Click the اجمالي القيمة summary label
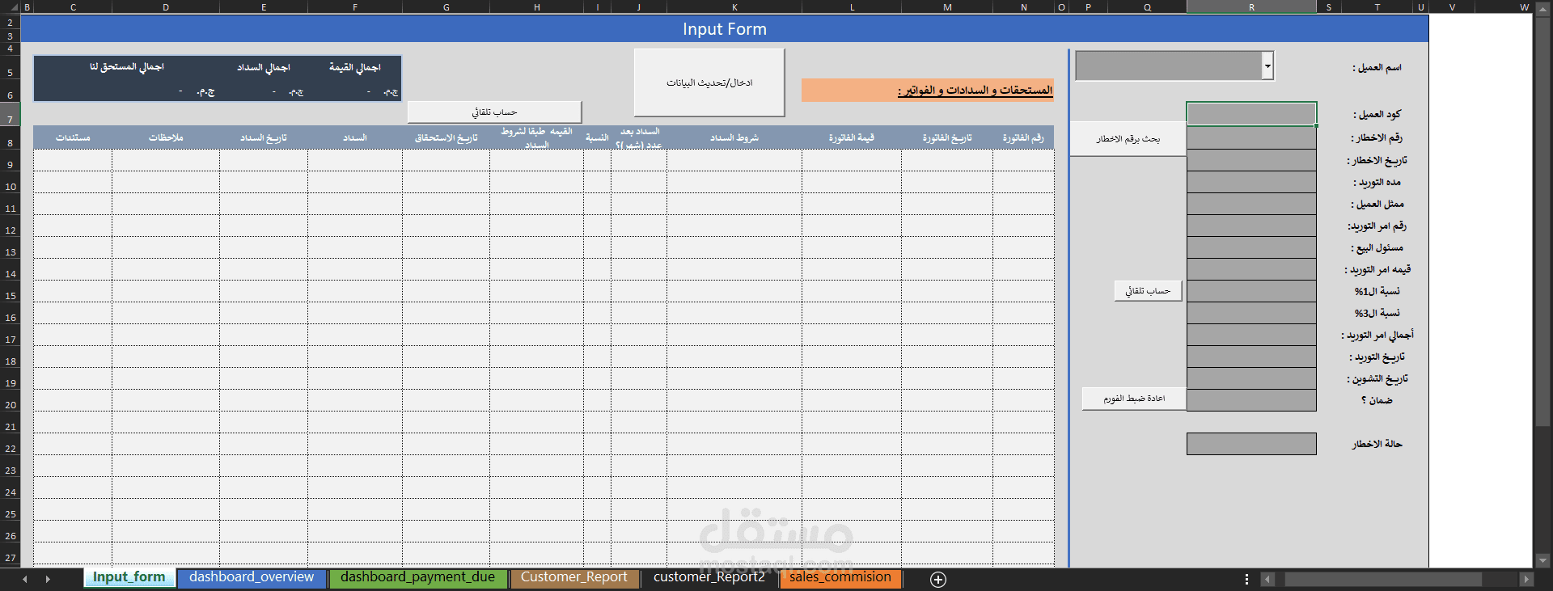Viewport: 1553px width, 591px height. coord(354,67)
